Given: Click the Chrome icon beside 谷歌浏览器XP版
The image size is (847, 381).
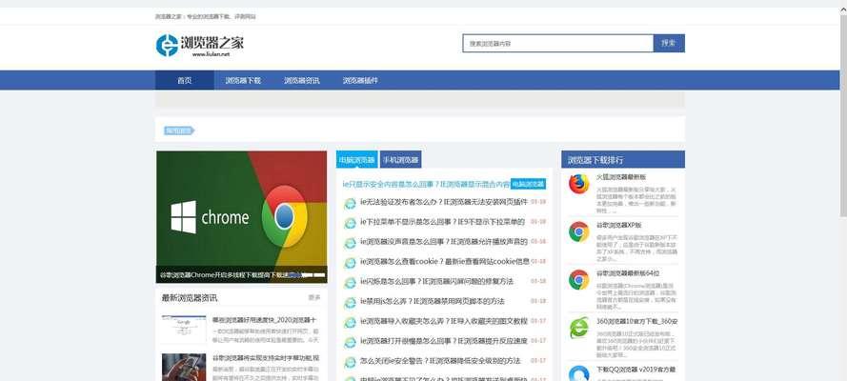Looking at the screenshot, I should [x=578, y=231].
